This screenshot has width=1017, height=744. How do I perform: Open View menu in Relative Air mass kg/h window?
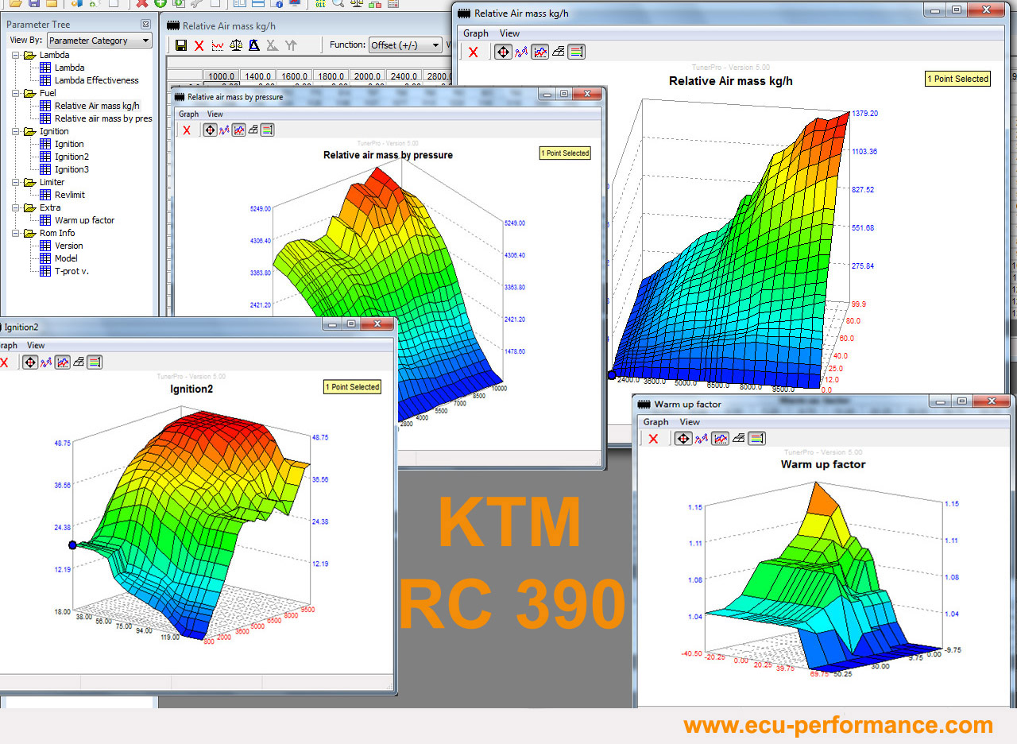[x=509, y=33]
